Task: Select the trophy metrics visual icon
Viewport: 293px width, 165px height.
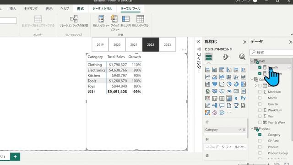Action: tap(236, 105)
